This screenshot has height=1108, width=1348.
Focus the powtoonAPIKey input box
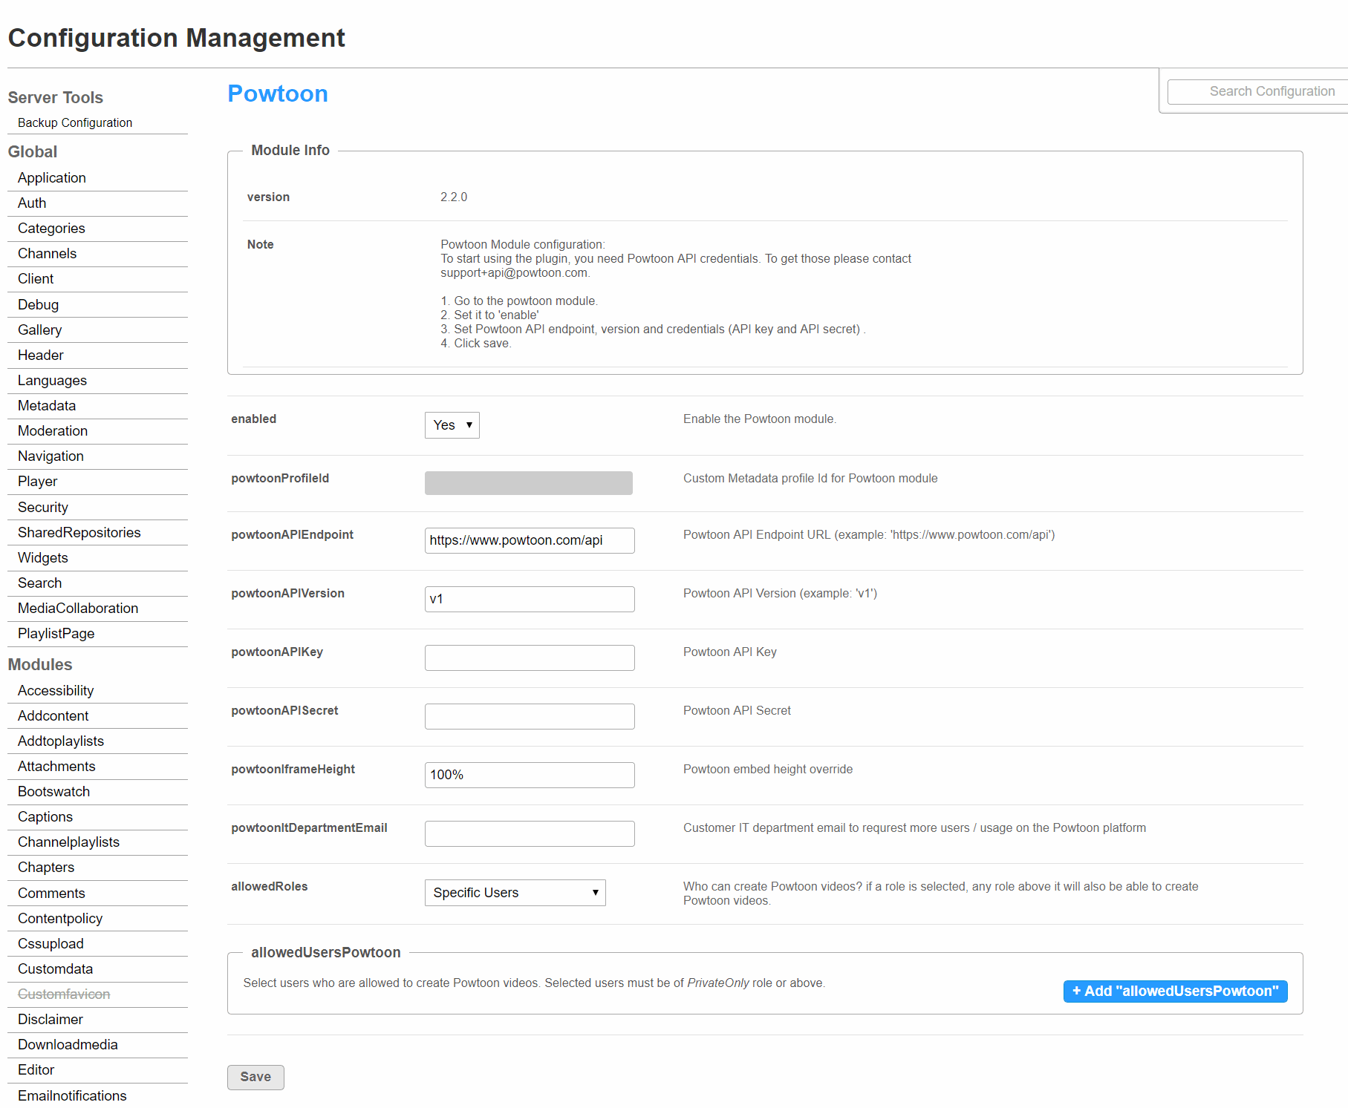click(530, 658)
